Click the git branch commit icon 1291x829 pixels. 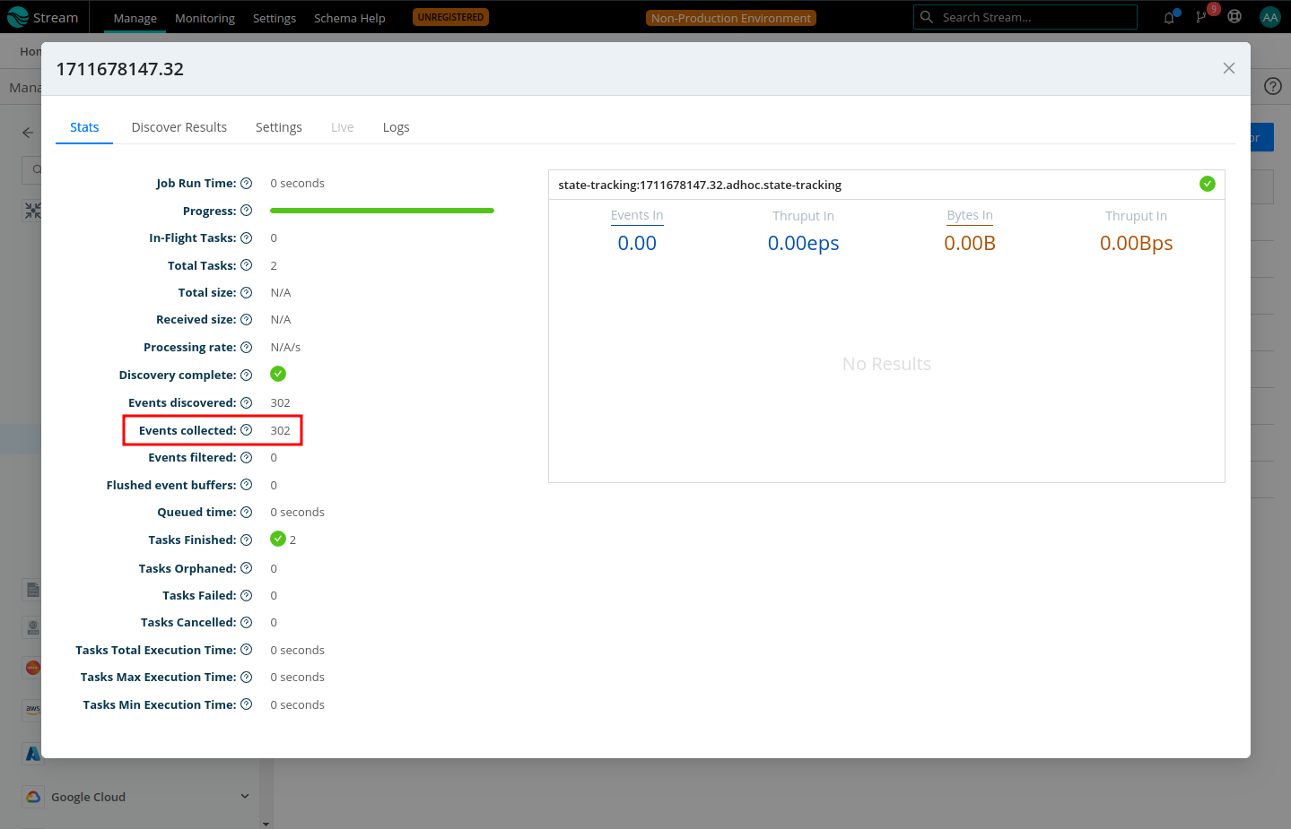tap(1201, 17)
